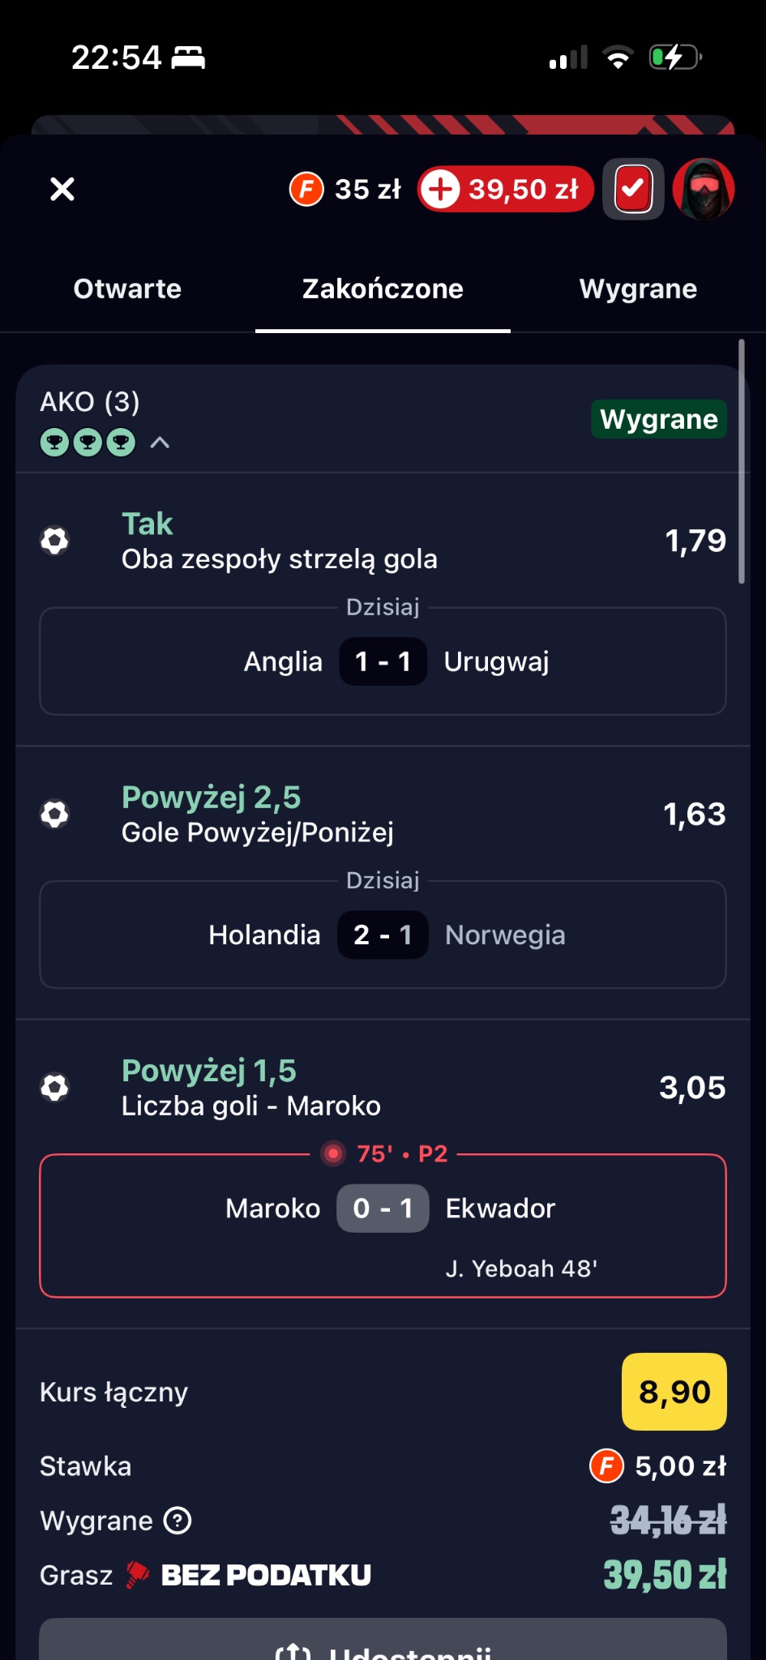Collapse the AKO (3) bet details

(x=160, y=443)
